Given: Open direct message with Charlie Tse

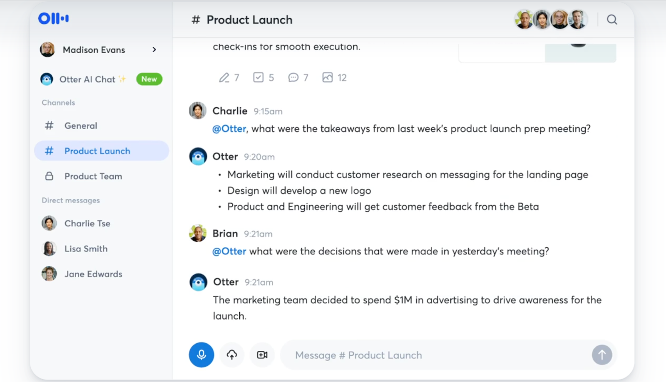Looking at the screenshot, I should 102,223.
